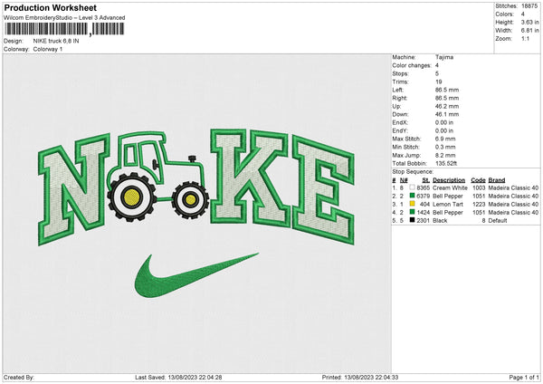Click the 'Page 1 of 1' footer text
This screenshot has height=384, width=543.
[x=524, y=377]
